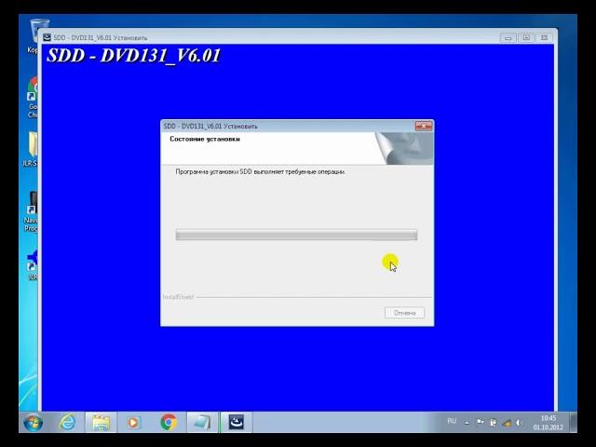
Task: Click the volume speaker tray icon
Action: 520,422
